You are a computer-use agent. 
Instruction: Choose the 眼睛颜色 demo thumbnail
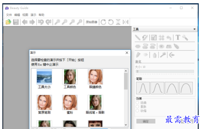tap(95, 77)
